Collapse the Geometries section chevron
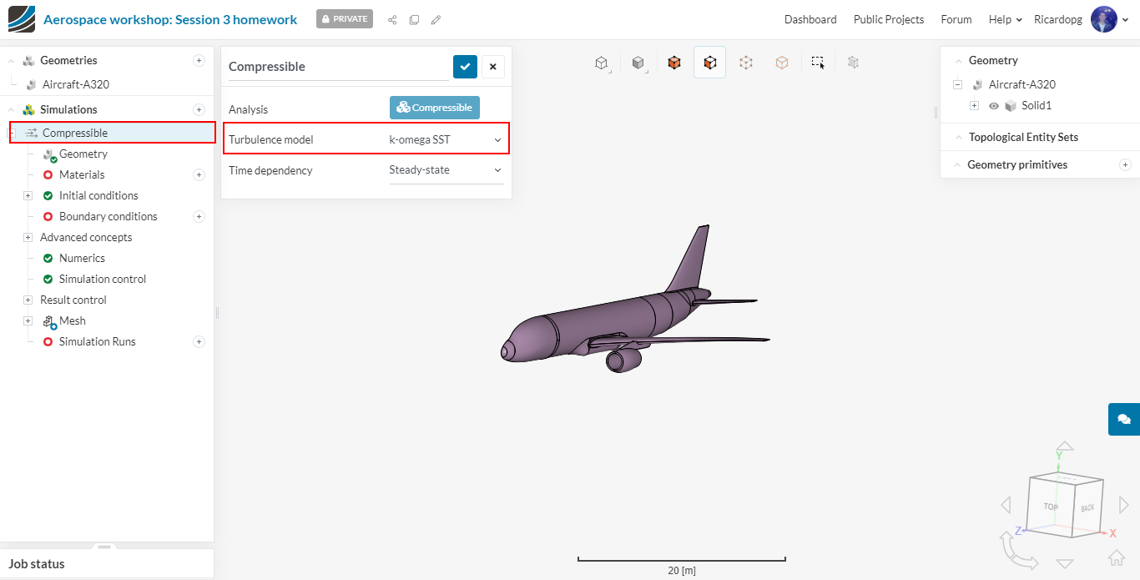 point(11,61)
